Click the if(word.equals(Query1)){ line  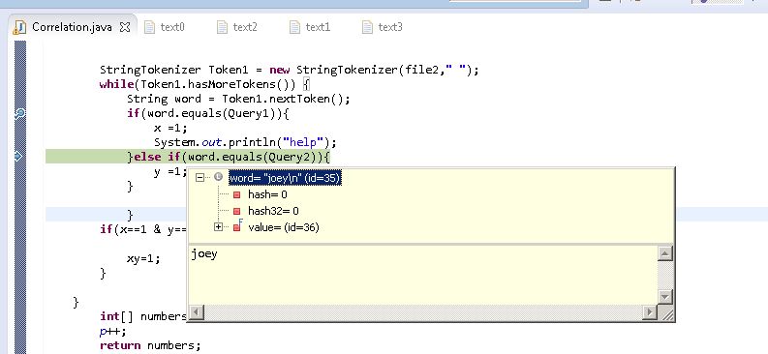208,113
